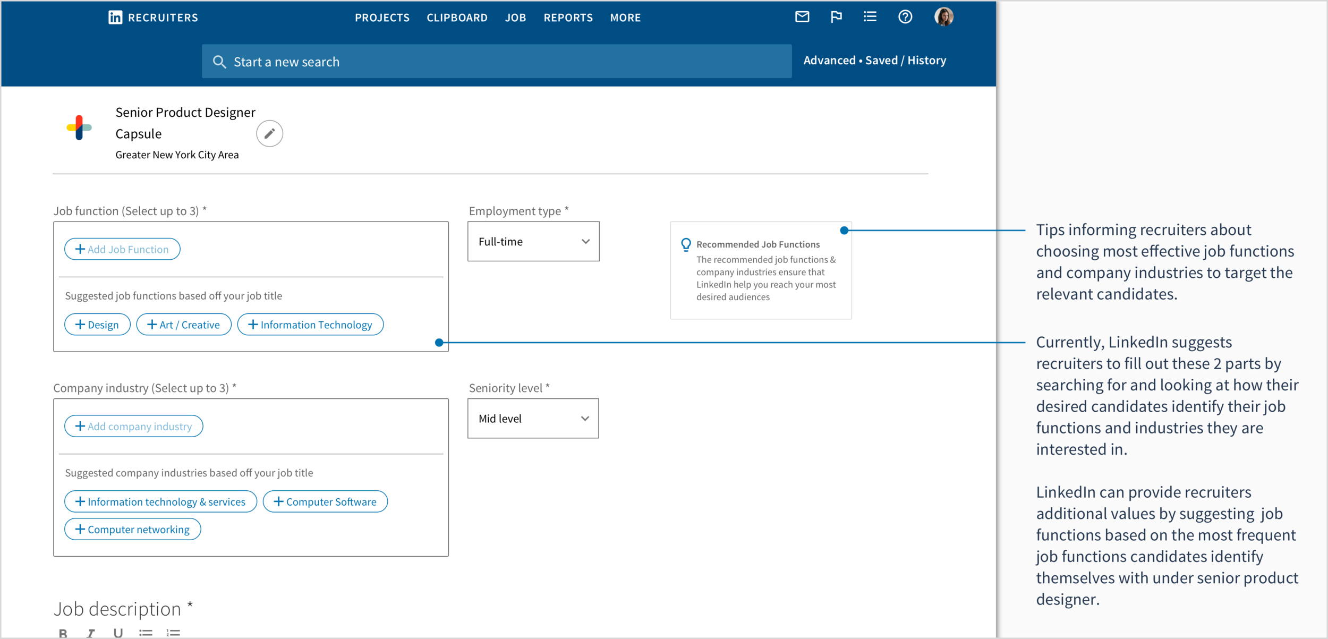This screenshot has height=639, width=1328.
Task: Add the Information Technology job function
Action: (310, 325)
